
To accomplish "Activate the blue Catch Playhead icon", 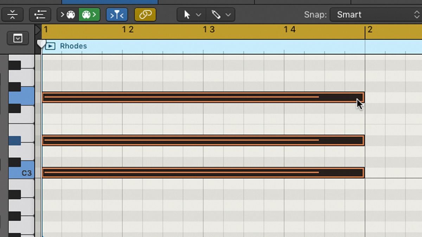I will tap(116, 14).
